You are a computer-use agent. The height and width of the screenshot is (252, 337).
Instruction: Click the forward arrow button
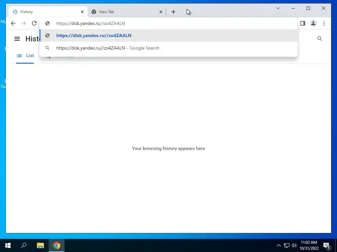[x=24, y=23]
